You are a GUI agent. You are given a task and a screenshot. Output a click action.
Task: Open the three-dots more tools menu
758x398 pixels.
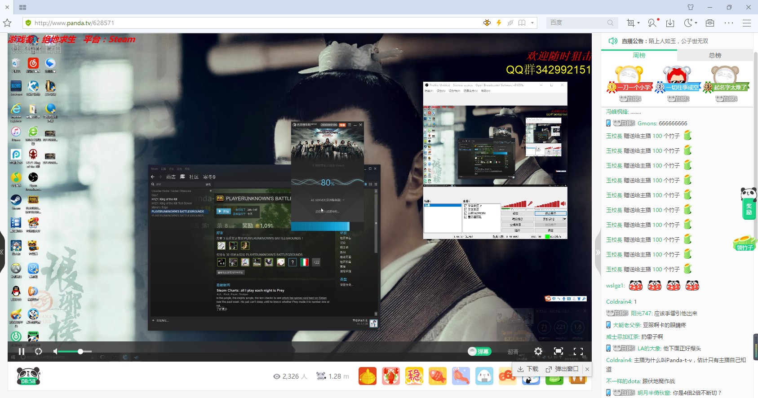pyautogui.click(x=729, y=22)
